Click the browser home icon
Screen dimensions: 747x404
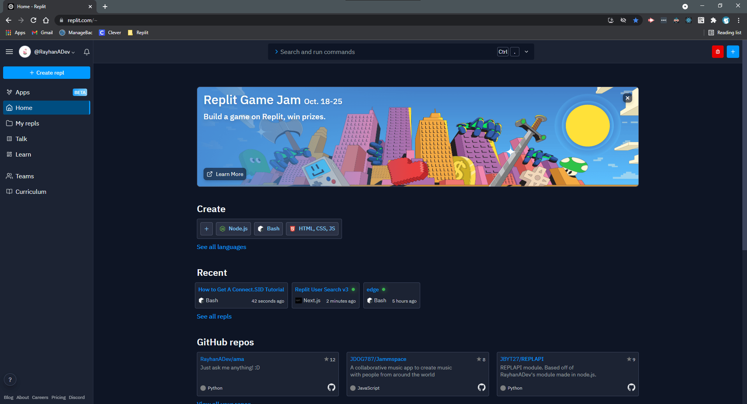46,20
